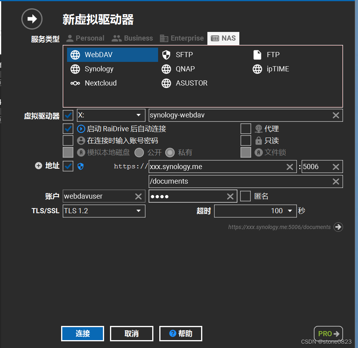Select the 公开 public radio button
Viewport: 358px width, 348px height.
(x=139, y=153)
